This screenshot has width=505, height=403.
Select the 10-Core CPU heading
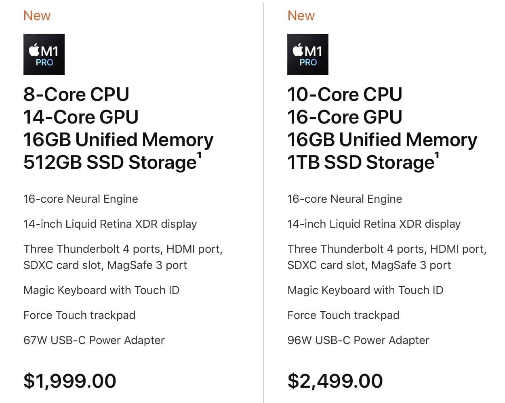[x=345, y=94]
